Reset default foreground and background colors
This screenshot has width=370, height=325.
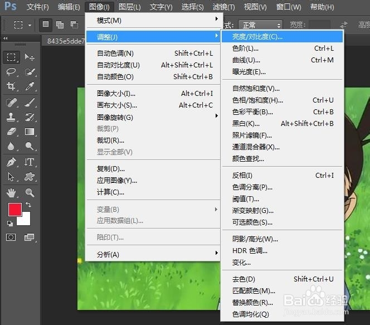(10, 224)
